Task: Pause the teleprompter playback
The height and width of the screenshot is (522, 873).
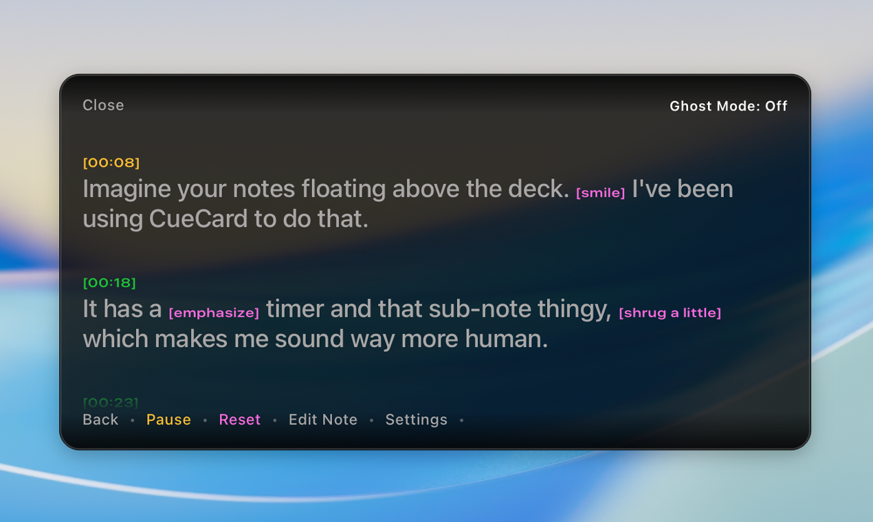Action: tap(168, 419)
